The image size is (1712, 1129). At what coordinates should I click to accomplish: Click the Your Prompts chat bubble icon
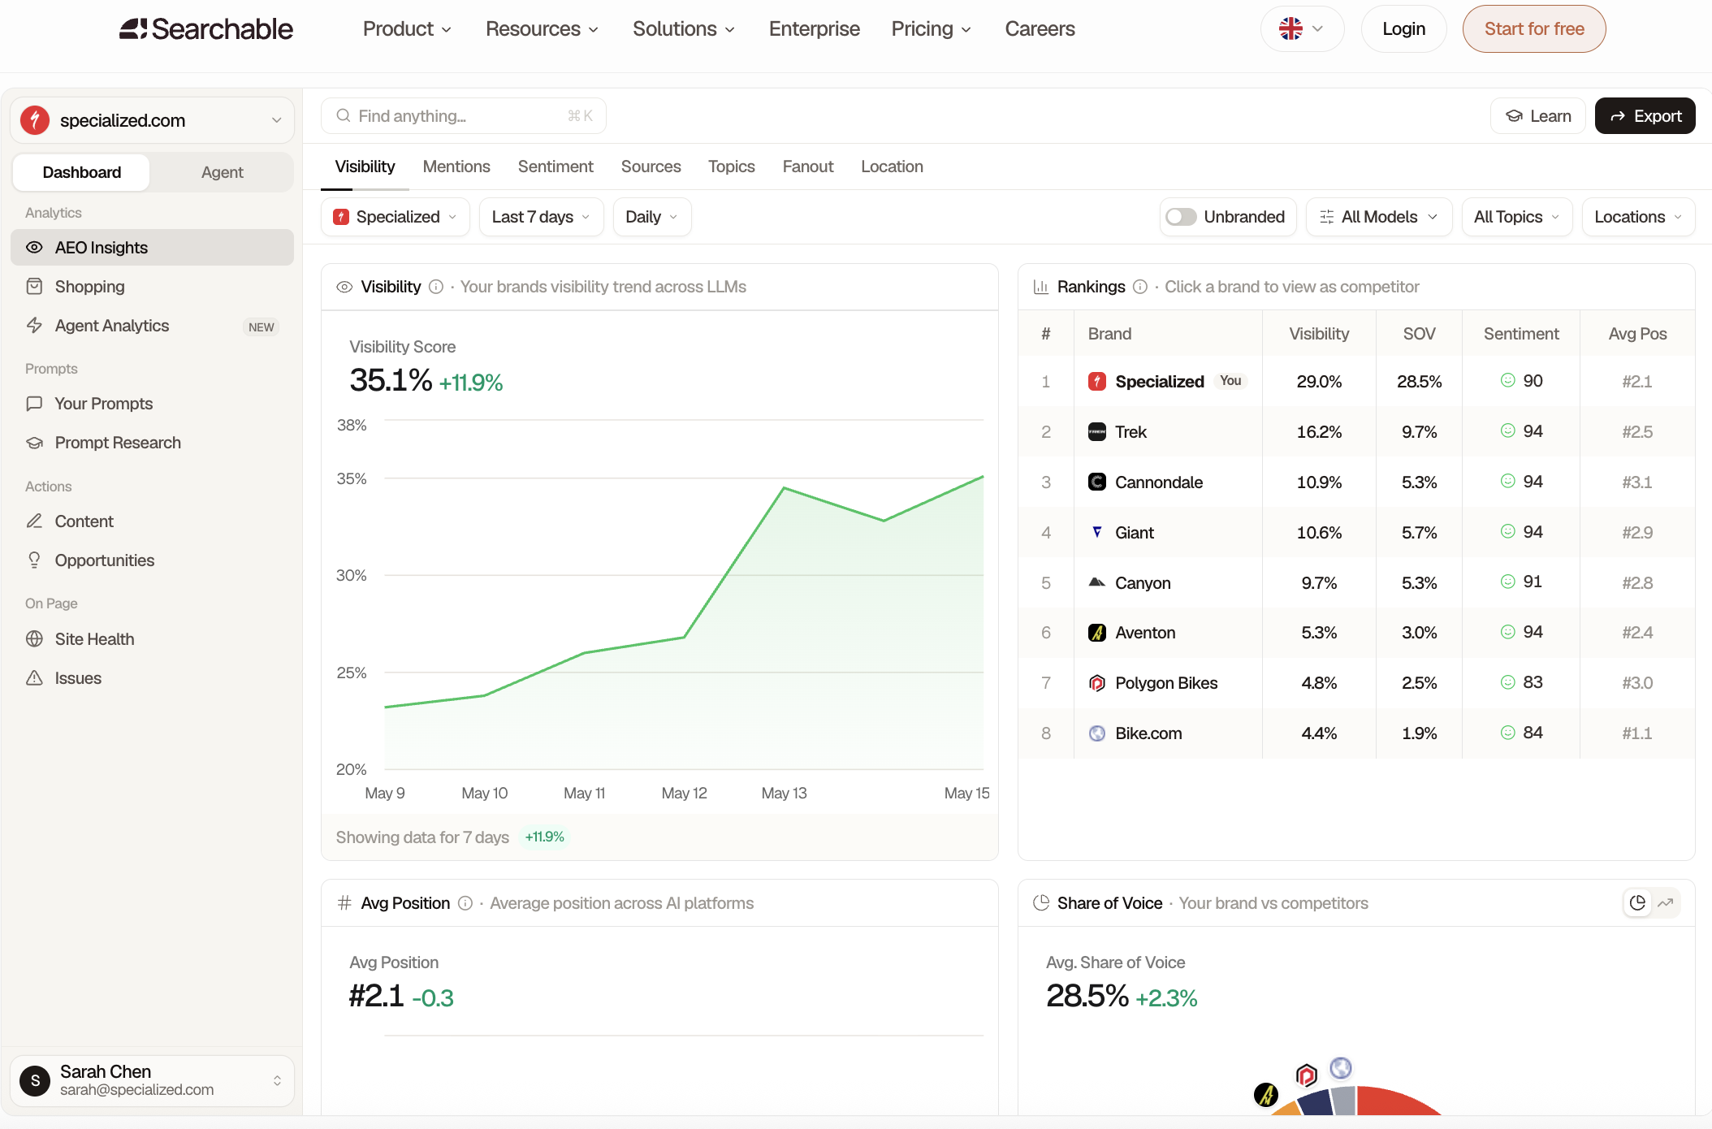[34, 404]
